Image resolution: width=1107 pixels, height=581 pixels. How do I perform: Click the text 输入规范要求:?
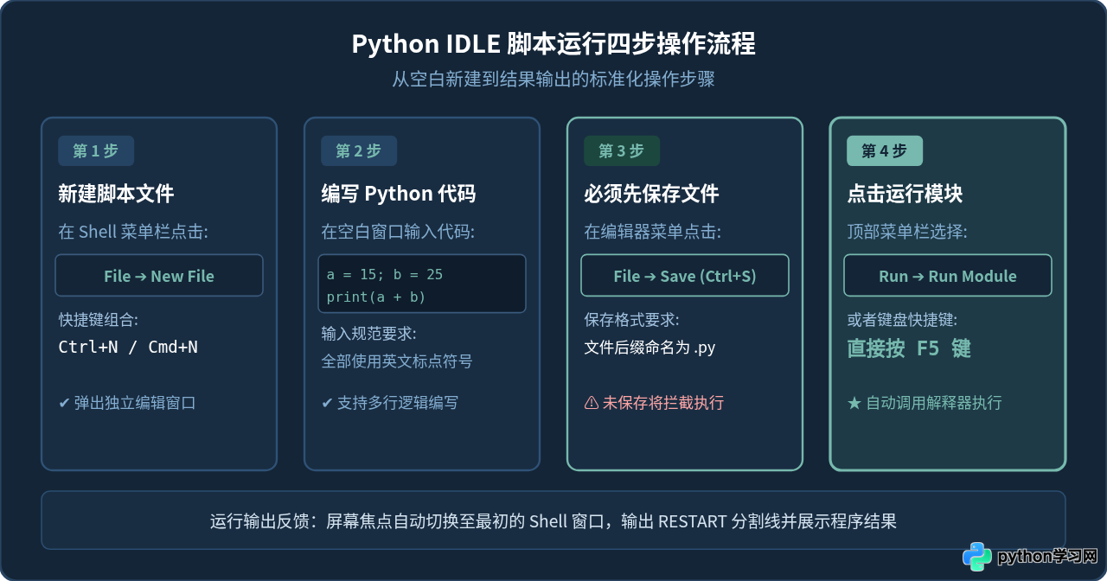pyautogui.click(x=369, y=334)
